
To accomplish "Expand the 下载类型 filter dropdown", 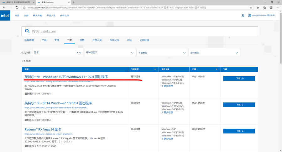I will pyautogui.click(x=161, y=53).
